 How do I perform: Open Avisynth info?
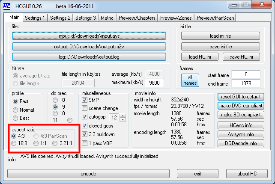[x=241, y=134]
